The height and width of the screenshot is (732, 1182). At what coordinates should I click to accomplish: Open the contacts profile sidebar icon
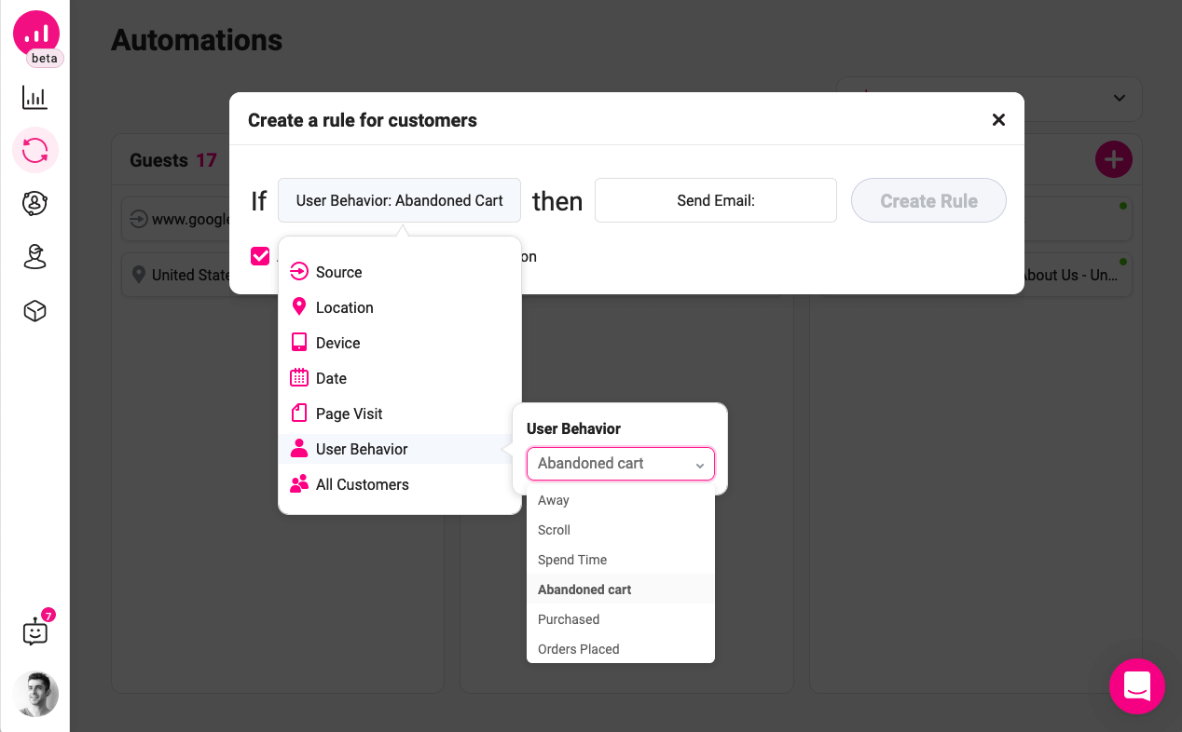coord(35,204)
